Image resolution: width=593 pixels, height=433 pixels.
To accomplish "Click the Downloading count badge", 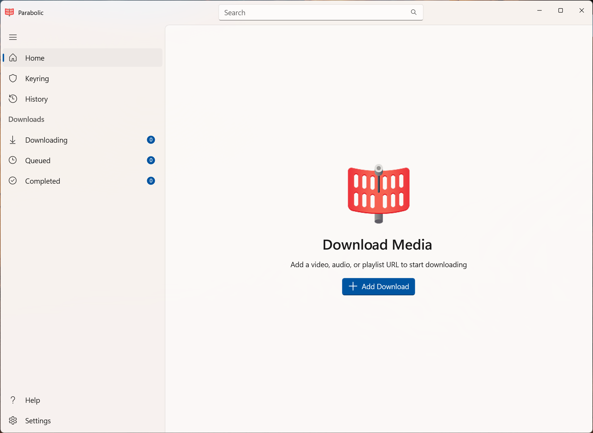I will (151, 140).
